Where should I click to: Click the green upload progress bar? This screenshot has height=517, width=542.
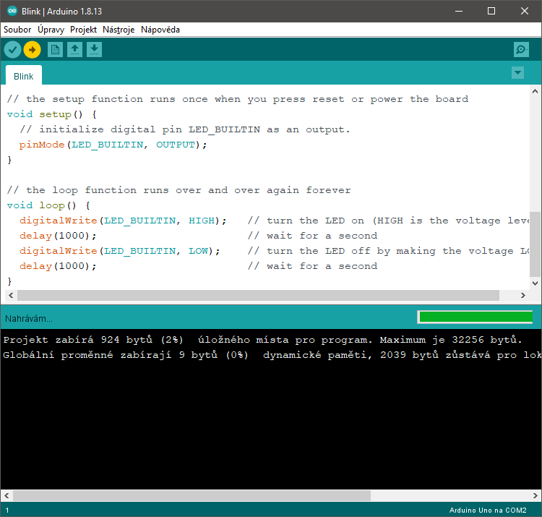[475, 317]
